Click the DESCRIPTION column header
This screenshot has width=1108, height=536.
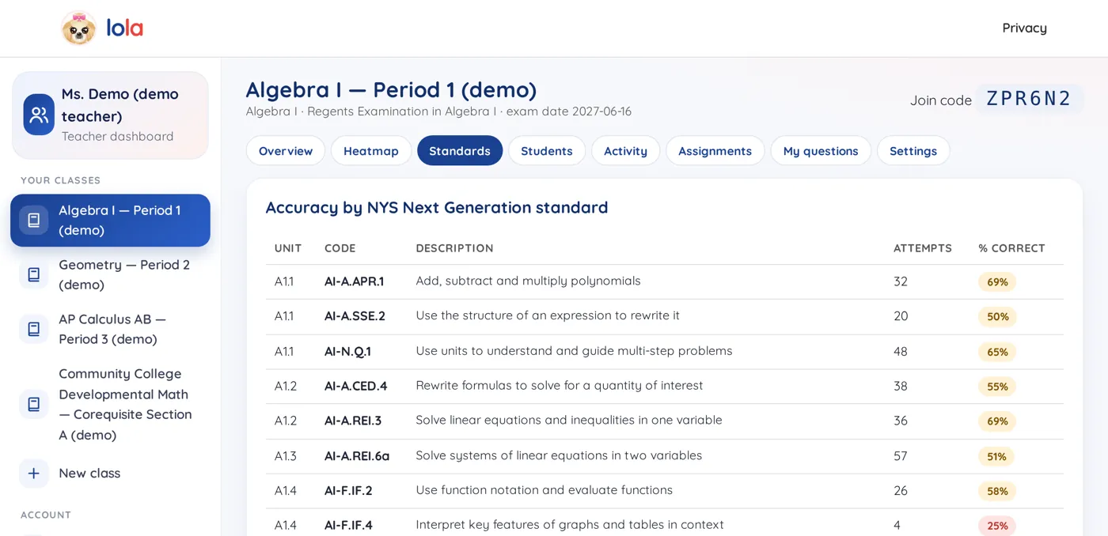454,248
